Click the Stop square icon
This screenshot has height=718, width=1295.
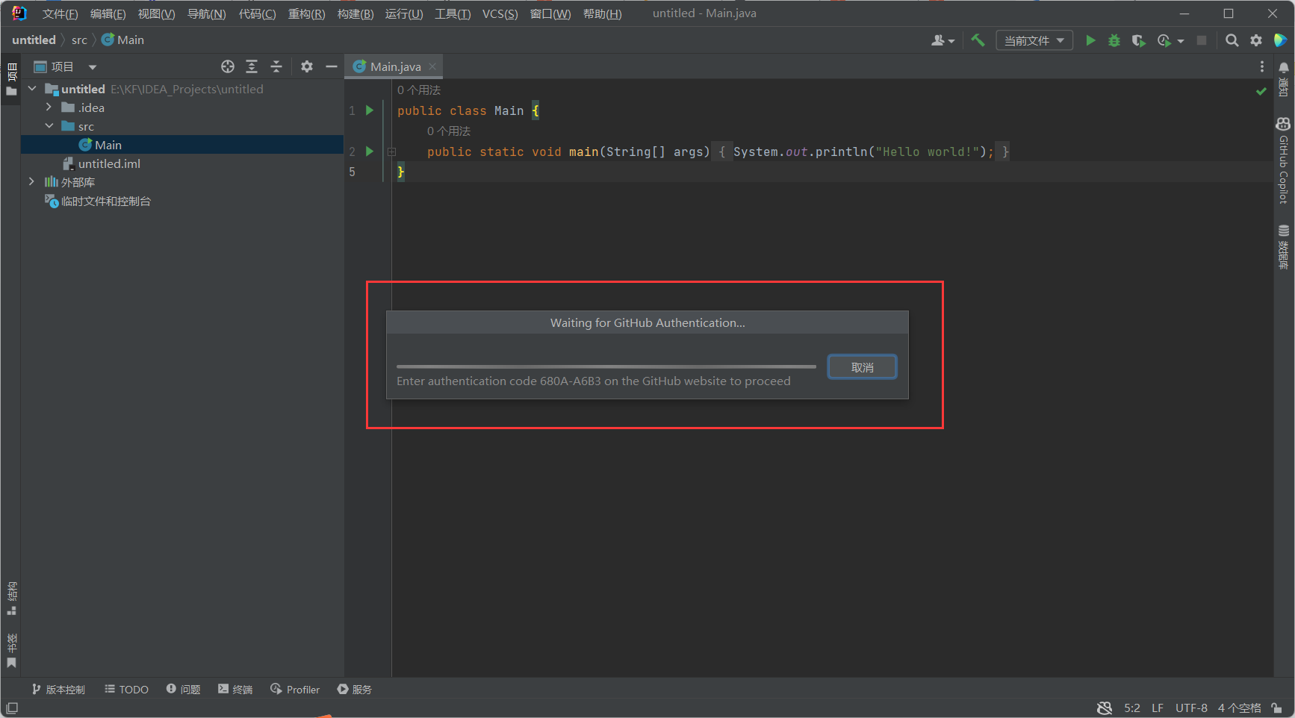coord(1202,40)
